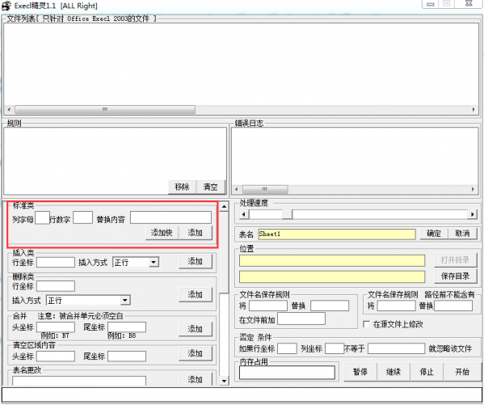Click the 表名 Sheet1 input field
This screenshot has width=484, height=405.
point(336,234)
